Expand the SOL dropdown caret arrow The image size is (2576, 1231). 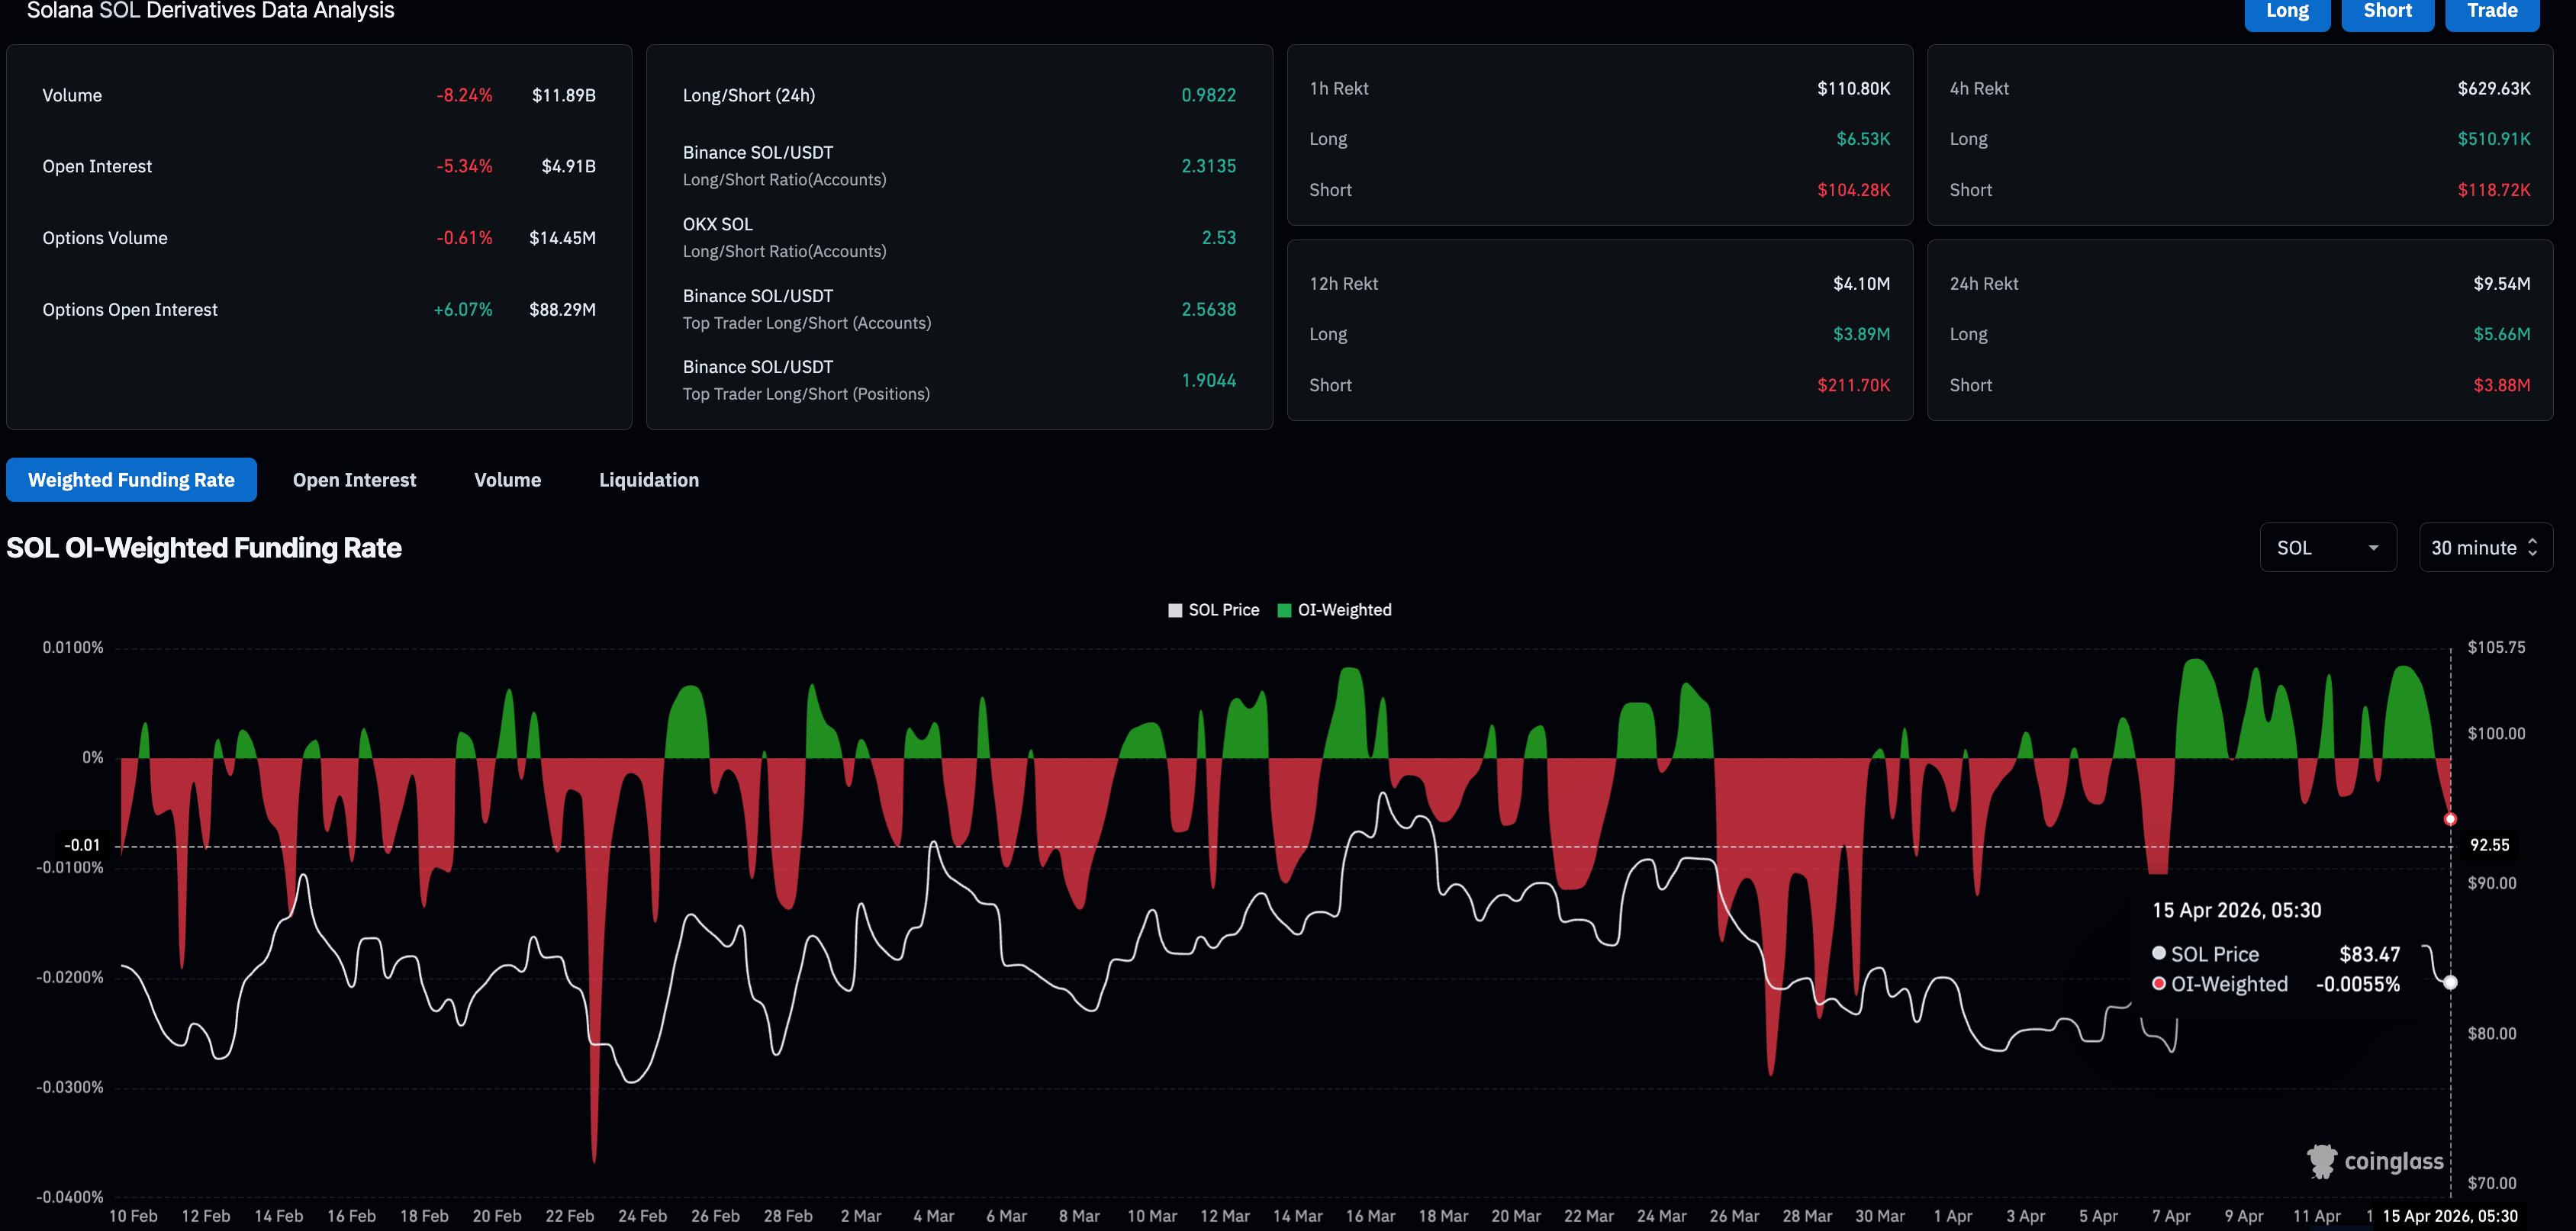(x=2373, y=548)
